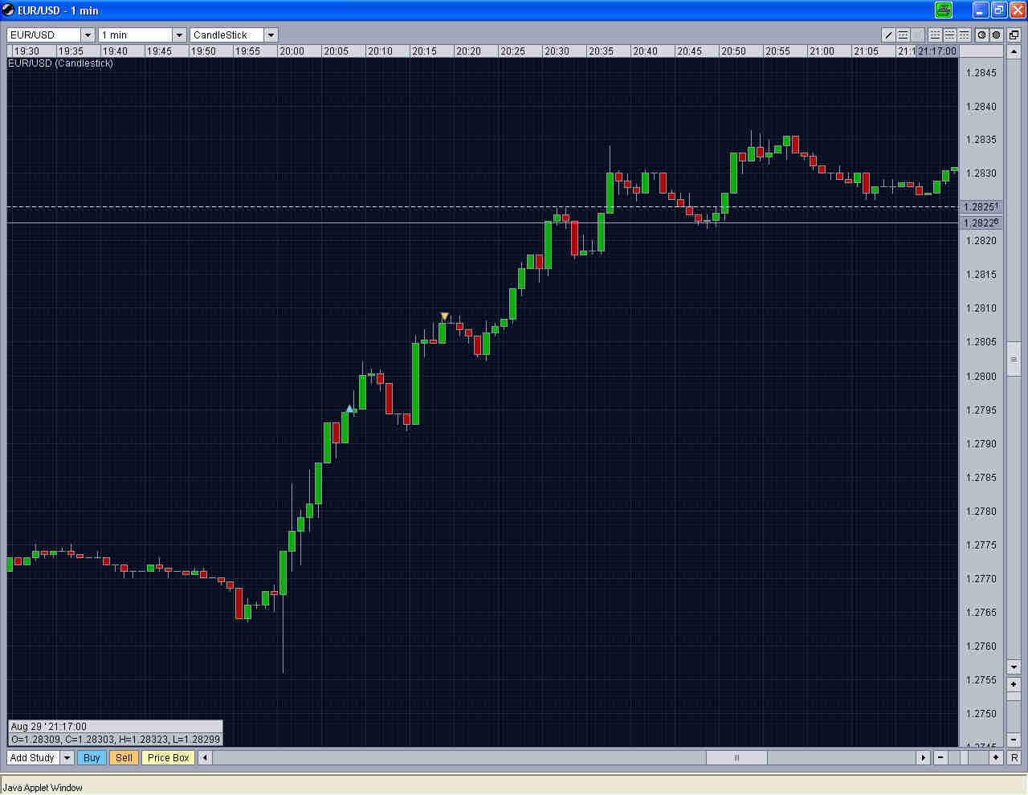Click the middle icon in the three-line-style group

pyautogui.click(x=949, y=35)
